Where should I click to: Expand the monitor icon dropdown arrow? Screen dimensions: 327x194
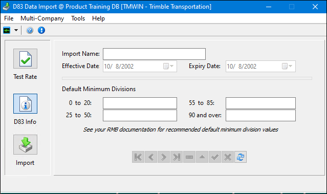[16, 30]
